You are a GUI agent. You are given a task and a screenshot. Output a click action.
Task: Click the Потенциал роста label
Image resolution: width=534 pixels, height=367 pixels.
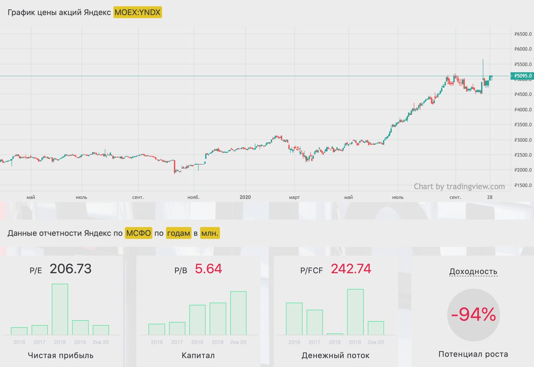click(x=473, y=354)
